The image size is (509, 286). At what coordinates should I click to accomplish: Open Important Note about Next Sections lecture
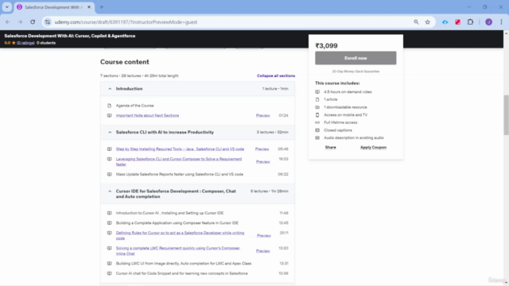point(147,115)
